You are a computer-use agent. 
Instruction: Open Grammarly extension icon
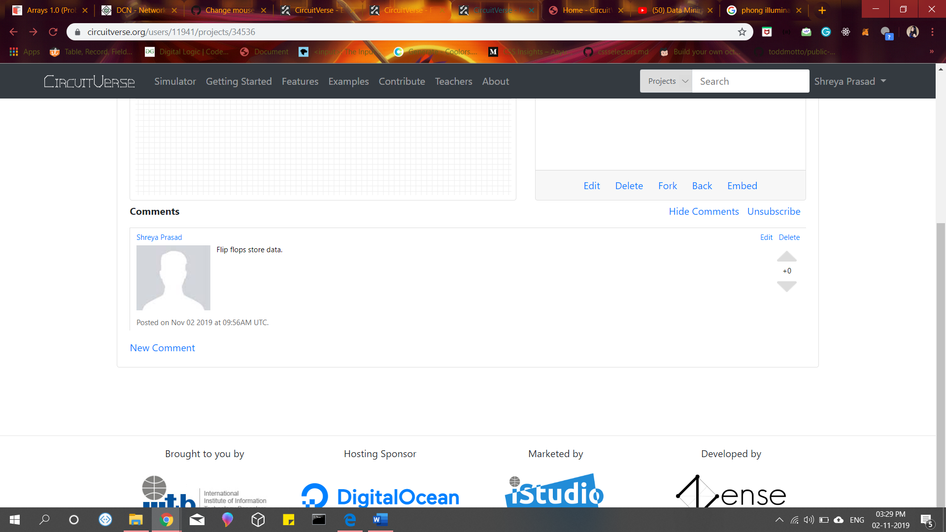click(826, 32)
